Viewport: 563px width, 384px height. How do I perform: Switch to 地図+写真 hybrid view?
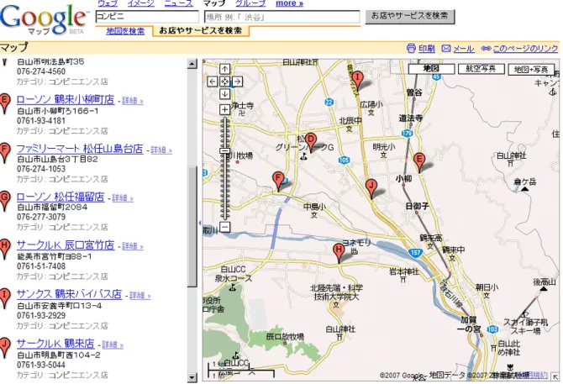[531, 69]
